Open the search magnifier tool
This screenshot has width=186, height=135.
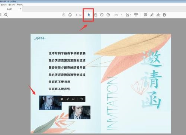[6, 15]
